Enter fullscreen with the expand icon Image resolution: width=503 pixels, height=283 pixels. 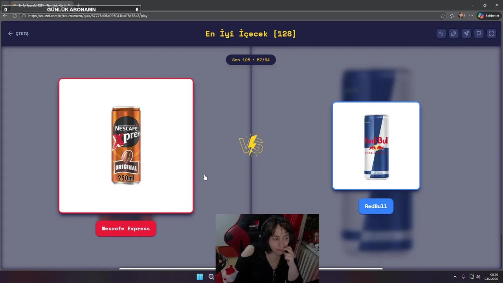[x=491, y=34]
